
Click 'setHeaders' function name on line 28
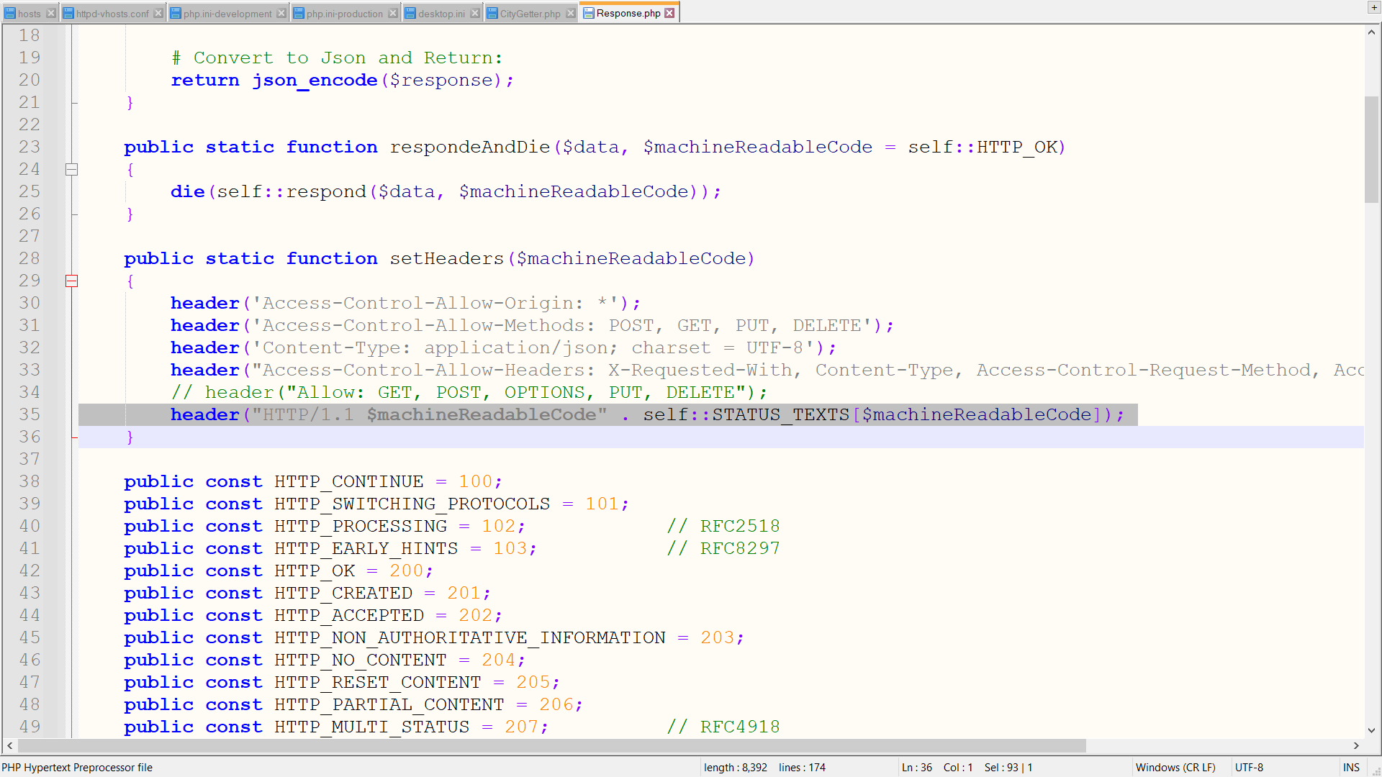(447, 259)
